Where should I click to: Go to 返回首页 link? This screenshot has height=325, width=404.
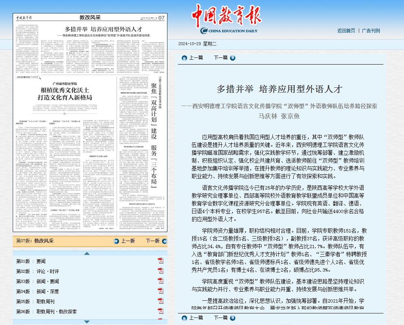pos(346,31)
